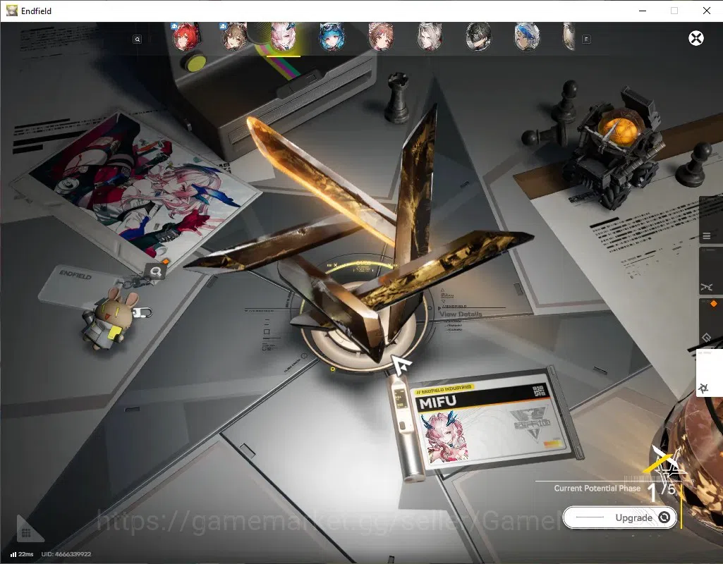The width and height of the screenshot is (723, 564).
Task: Click the UID: 4666339922 text
Action: tap(66, 554)
